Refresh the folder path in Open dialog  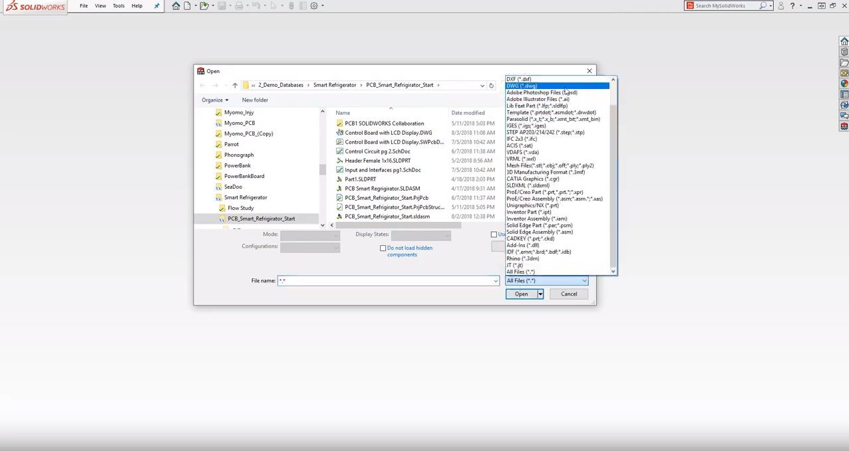[491, 86]
